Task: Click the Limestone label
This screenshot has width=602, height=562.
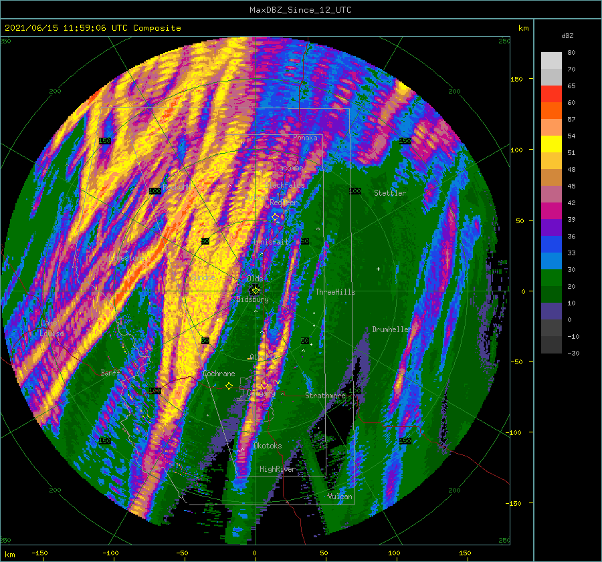Action: click(x=126, y=258)
